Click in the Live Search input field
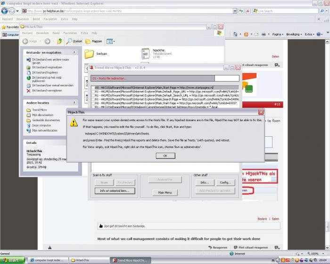Image resolution: width=330 pixels, height=264 pixels. tap(286, 11)
